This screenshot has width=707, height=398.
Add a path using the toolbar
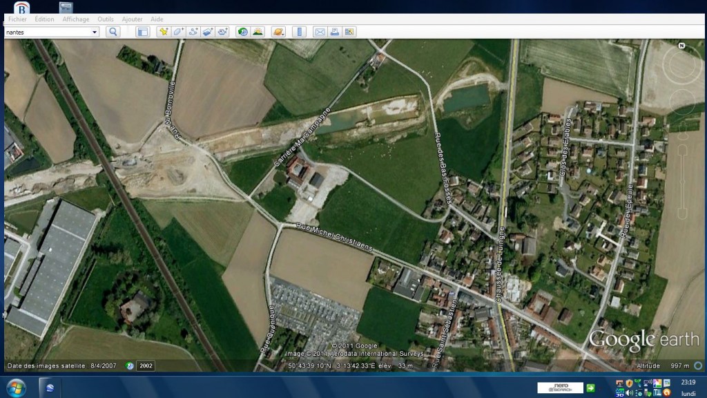[x=193, y=32]
